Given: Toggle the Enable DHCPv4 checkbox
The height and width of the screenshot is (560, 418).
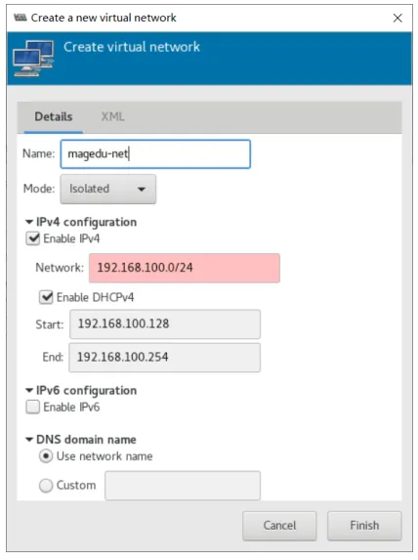Looking at the screenshot, I should (x=46, y=297).
